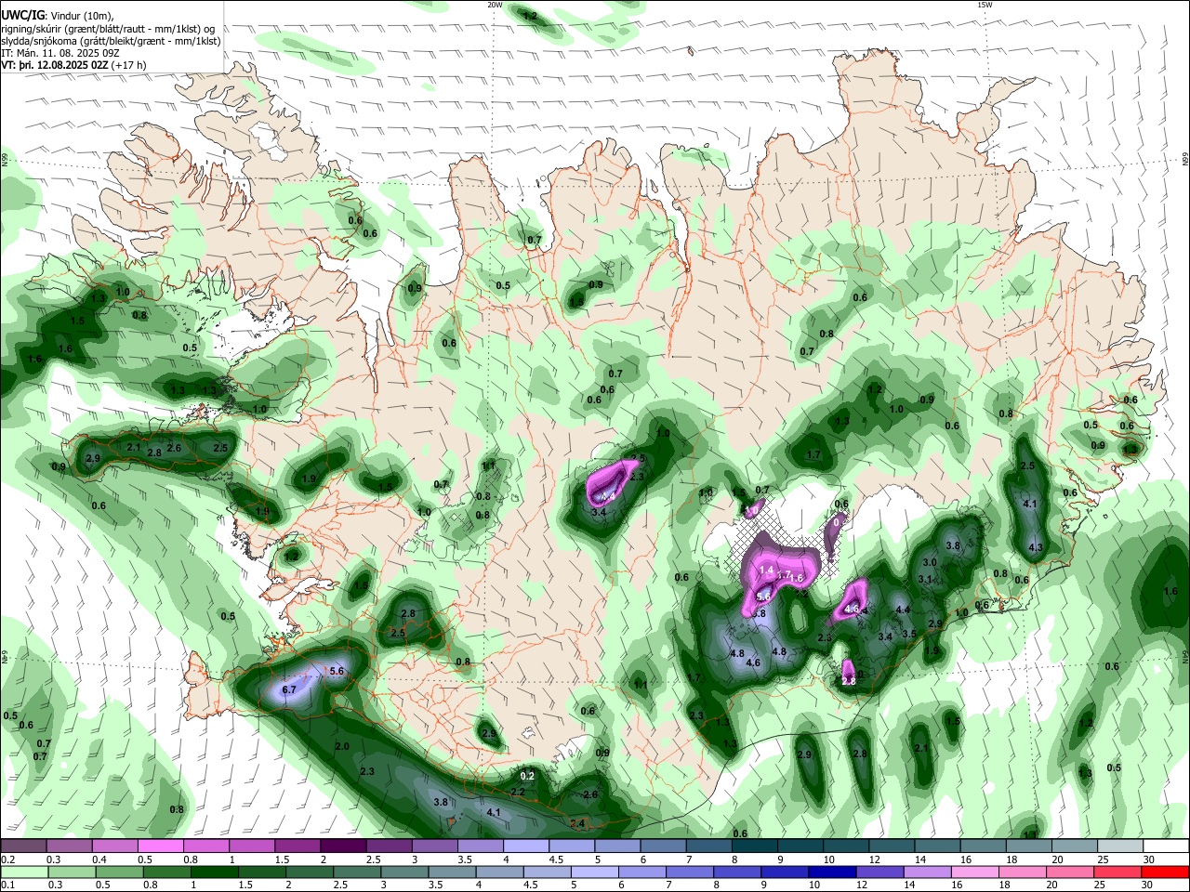Click the 6.7 rainfall value on the map

(x=289, y=689)
